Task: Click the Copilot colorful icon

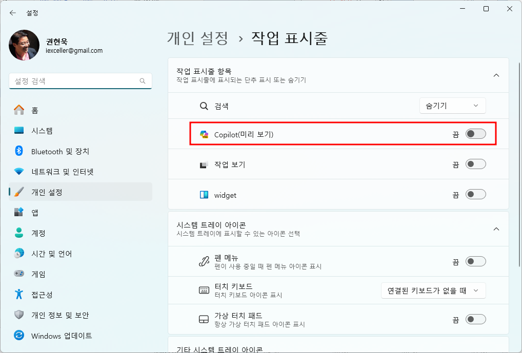Action: 204,134
